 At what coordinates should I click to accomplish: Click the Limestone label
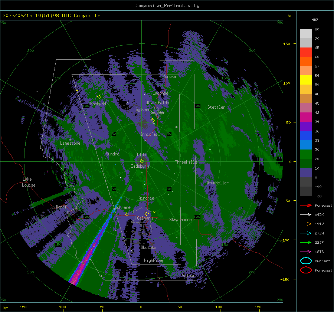tap(70, 143)
